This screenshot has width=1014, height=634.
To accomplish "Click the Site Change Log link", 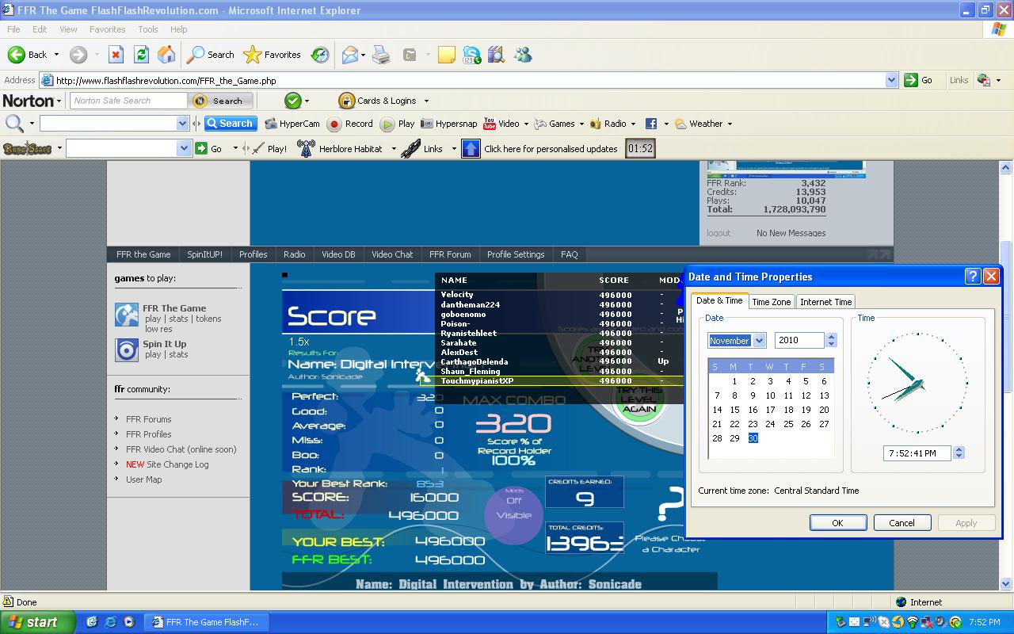I will coord(167,464).
